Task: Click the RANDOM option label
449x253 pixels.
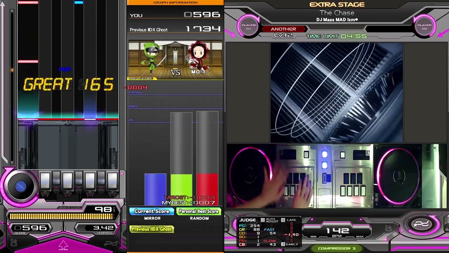Action: click(x=199, y=218)
